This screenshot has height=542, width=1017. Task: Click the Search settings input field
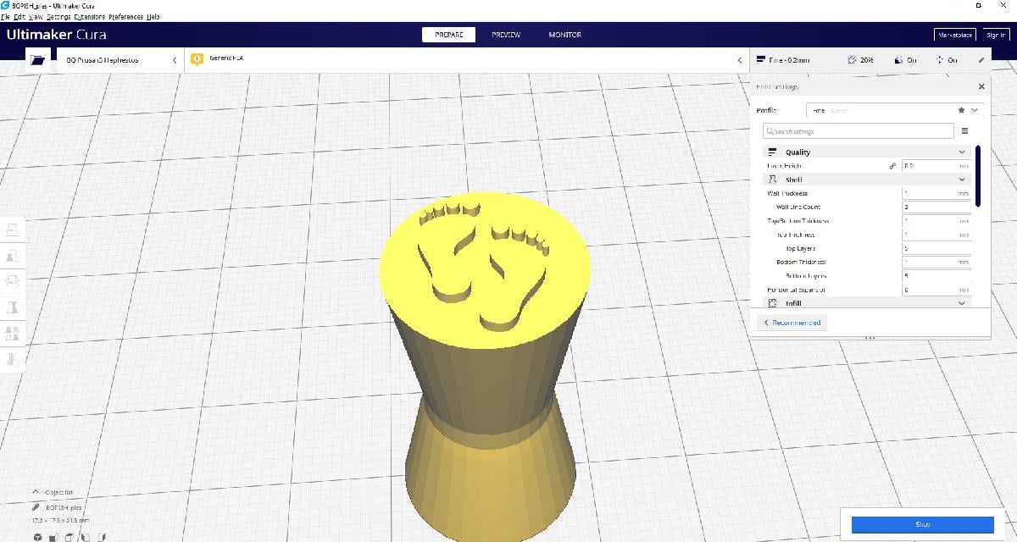tap(858, 131)
